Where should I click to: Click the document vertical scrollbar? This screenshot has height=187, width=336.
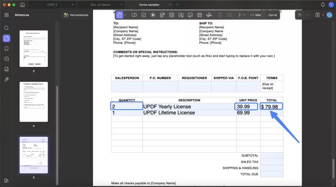[333, 168]
